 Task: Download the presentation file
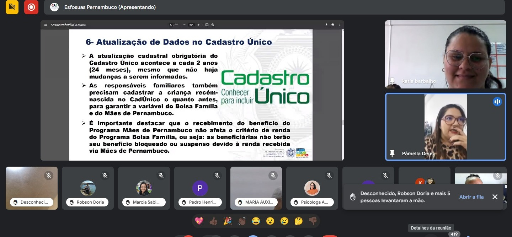pyautogui.click(x=326, y=25)
